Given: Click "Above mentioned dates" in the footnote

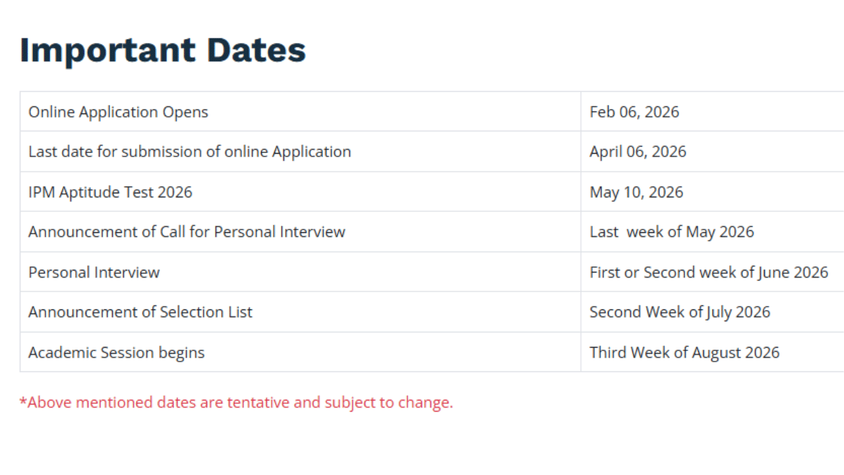Looking at the screenshot, I should point(111,402).
